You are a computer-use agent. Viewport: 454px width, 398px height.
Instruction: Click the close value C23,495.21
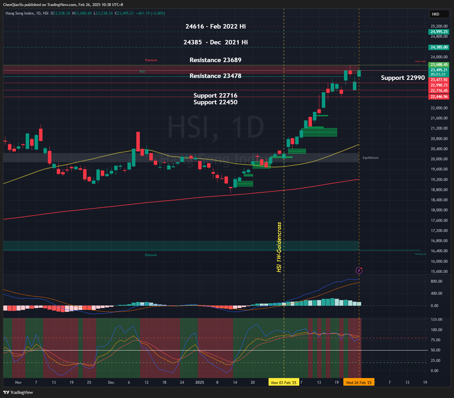pyautogui.click(x=124, y=13)
